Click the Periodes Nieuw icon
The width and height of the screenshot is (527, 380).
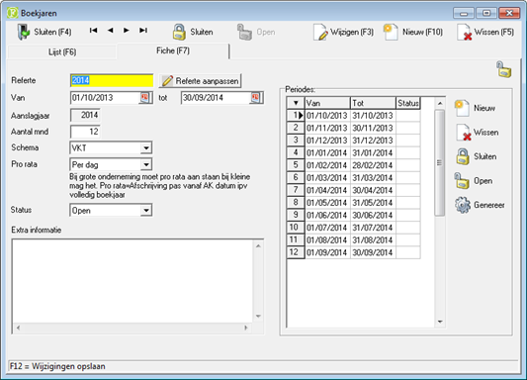point(462,108)
